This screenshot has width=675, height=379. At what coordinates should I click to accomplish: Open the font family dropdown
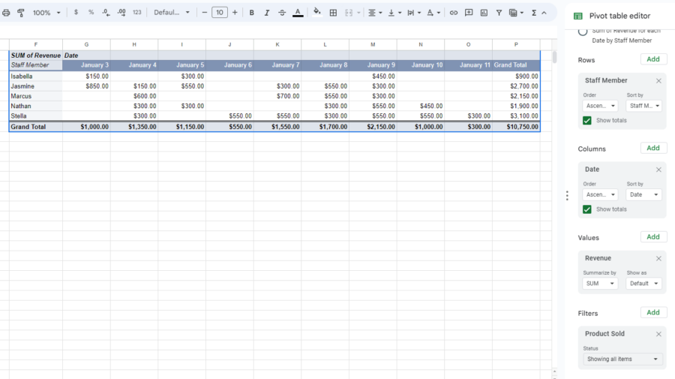[x=172, y=13]
